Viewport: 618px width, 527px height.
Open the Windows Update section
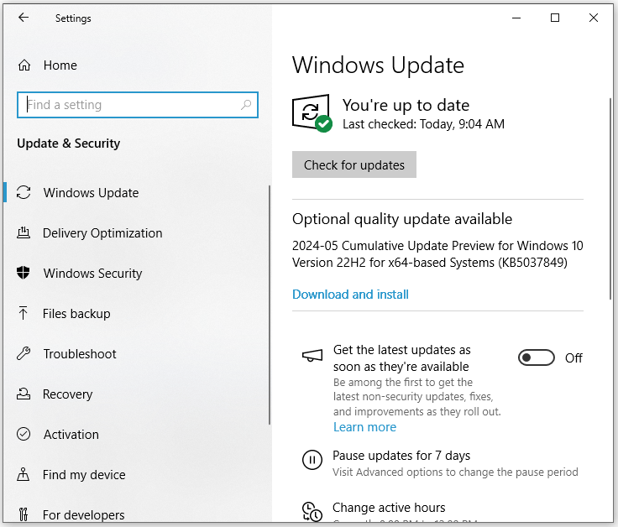click(x=91, y=193)
